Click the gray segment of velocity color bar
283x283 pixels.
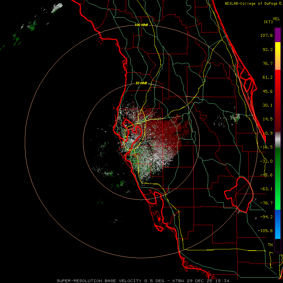click(278, 140)
